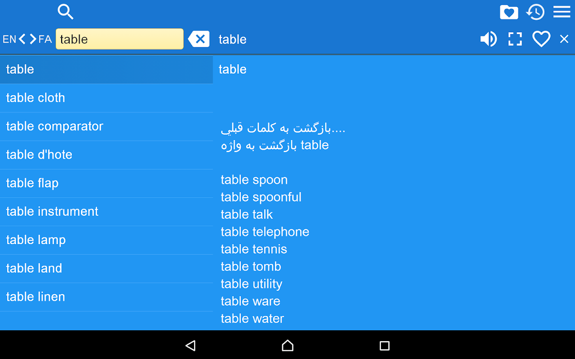Image resolution: width=575 pixels, height=359 pixels.
Task: Tap the search magnifier icon
Action: (x=66, y=12)
